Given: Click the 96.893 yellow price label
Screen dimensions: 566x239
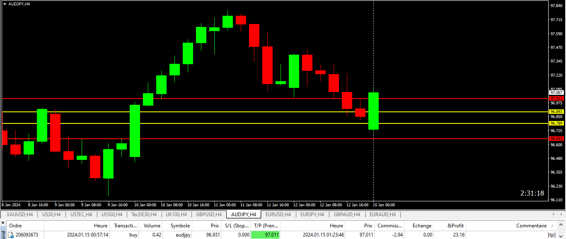Looking at the screenshot, I should pos(556,112).
